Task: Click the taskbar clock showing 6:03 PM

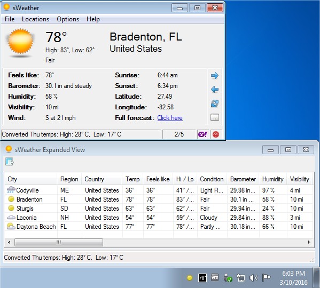Action: (293, 274)
